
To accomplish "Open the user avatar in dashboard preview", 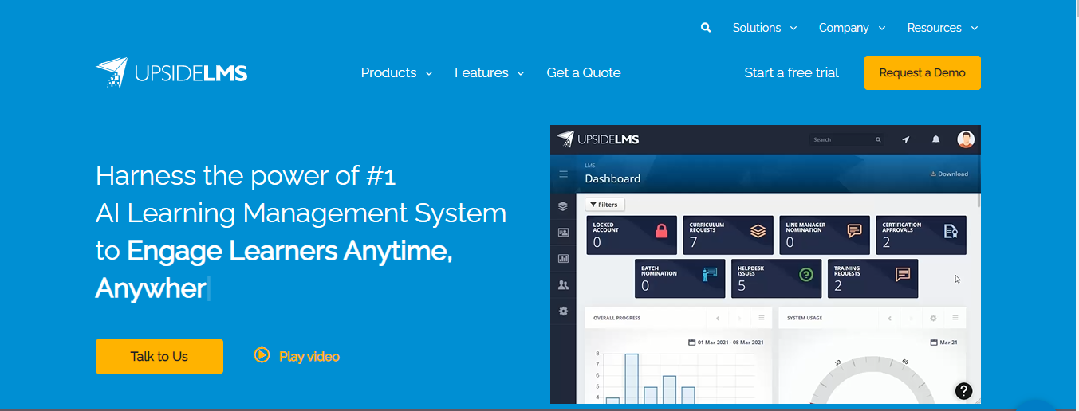I will pyautogui.click(x=966, y=139).
